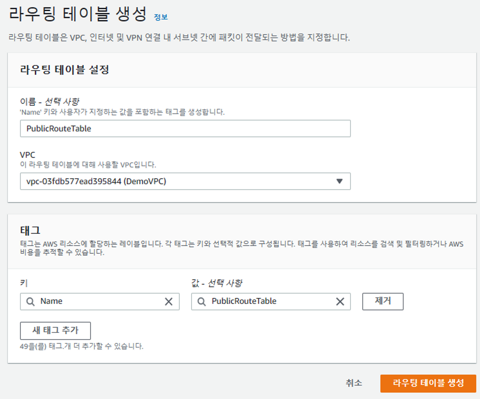Screen dimensions: 480x399
Task: Clear the Name tag key field
Action: [169, 301]
